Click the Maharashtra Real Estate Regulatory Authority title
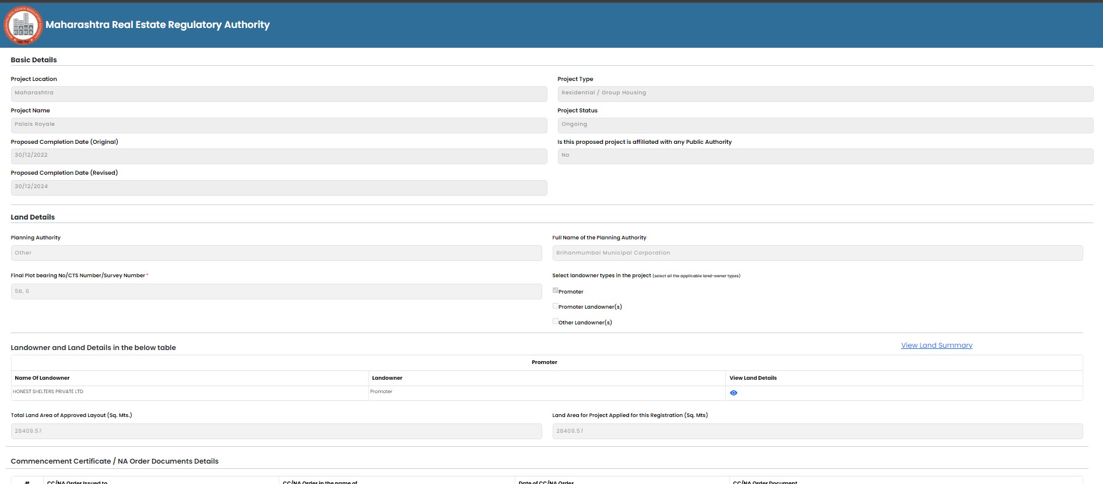Viewport: 1103px width, 484px height. tap(157, 25)
